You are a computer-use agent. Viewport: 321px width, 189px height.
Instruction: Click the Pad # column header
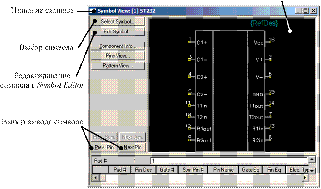(119, 170)
